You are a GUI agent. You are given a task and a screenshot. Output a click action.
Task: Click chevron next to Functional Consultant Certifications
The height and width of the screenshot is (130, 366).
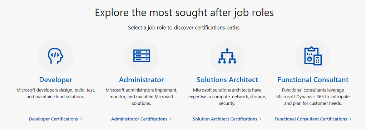pyautogui.click(x=350, y=119)
